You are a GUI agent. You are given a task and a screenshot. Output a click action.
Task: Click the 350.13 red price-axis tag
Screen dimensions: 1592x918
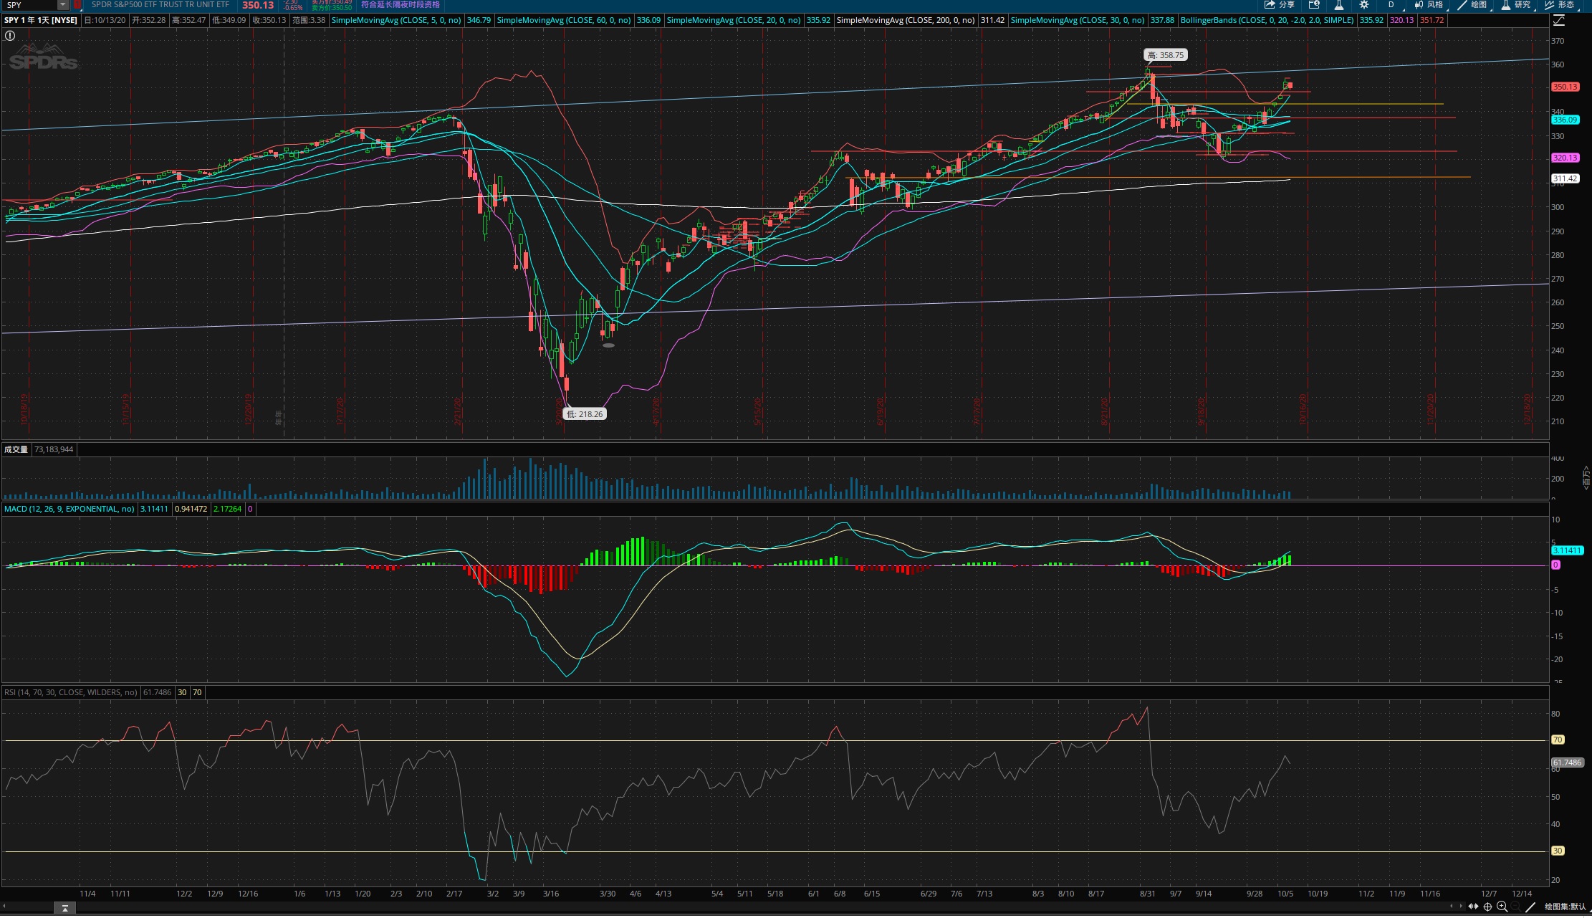1565,87
